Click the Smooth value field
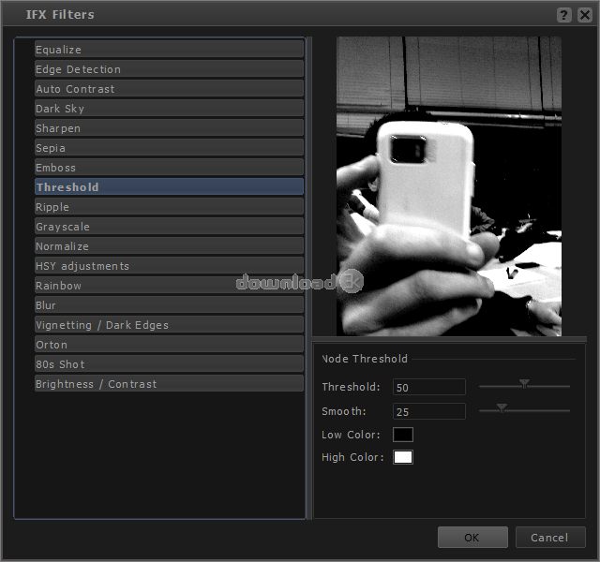 [x=429, y=412]
